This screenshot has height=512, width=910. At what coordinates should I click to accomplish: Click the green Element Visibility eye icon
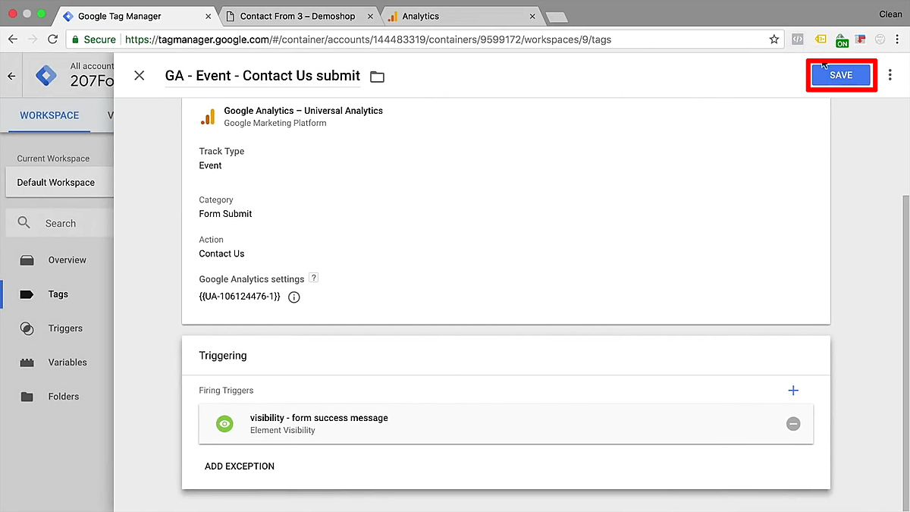pyautogui.click(x=224, y=424)
